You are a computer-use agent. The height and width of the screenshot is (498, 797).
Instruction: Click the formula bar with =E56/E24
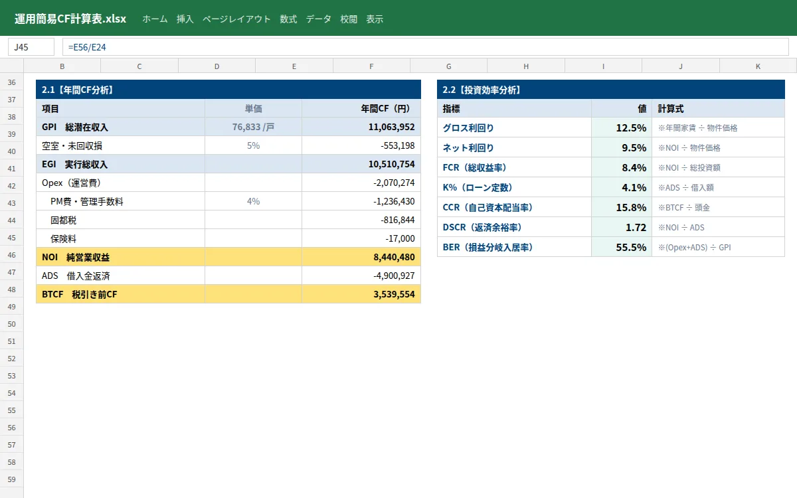(426, 47)
